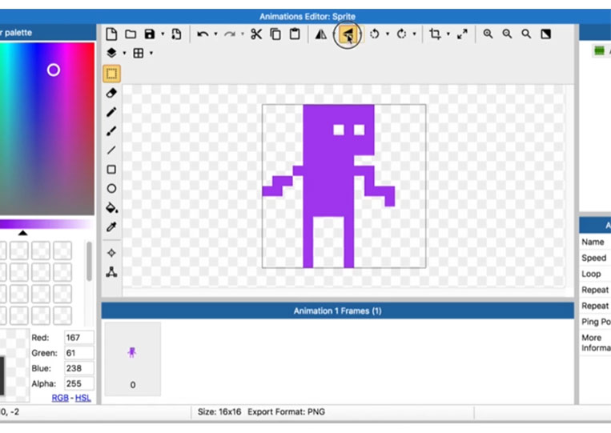The image size is (611, 433).
Task: Click the layers stack icon
Action: pos(111,53)
